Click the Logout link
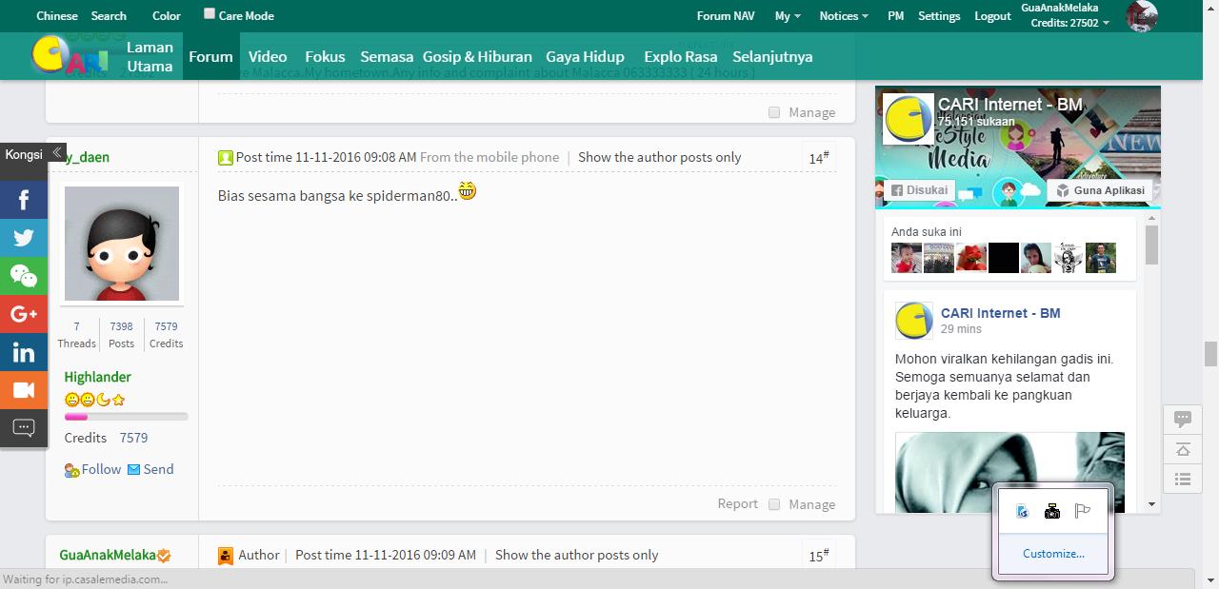 992,16
